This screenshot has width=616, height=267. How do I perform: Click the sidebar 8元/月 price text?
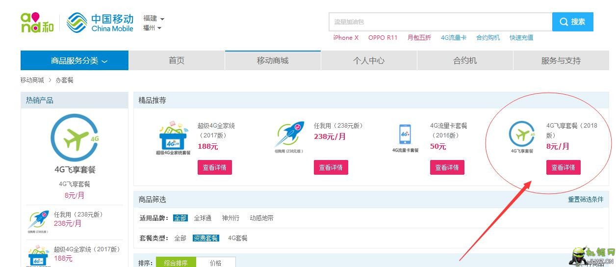(x=75, y=195)
